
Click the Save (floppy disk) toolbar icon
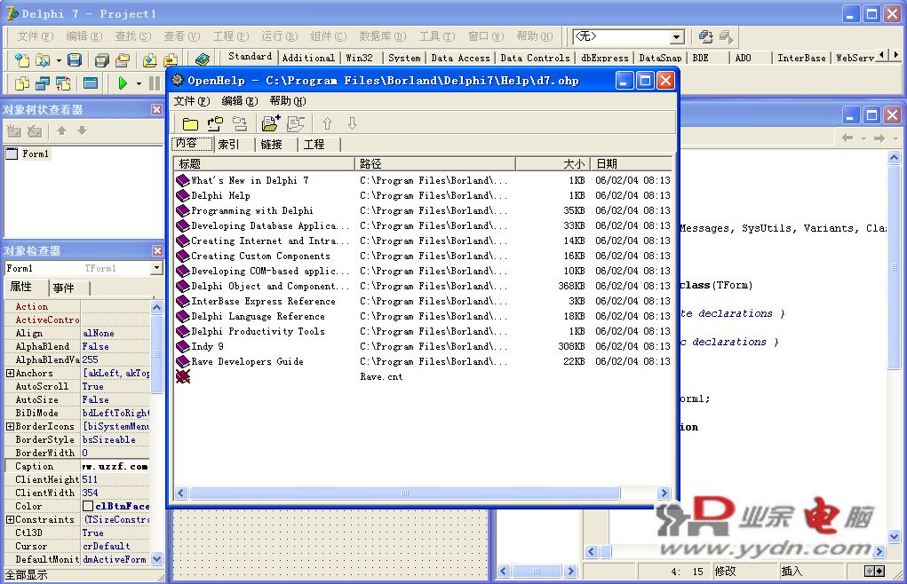[75, 60]
